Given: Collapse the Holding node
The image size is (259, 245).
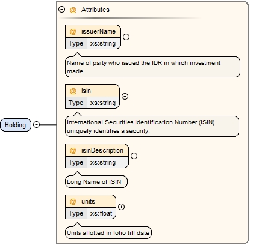Looking at the screenshot, I should [36, 125].
